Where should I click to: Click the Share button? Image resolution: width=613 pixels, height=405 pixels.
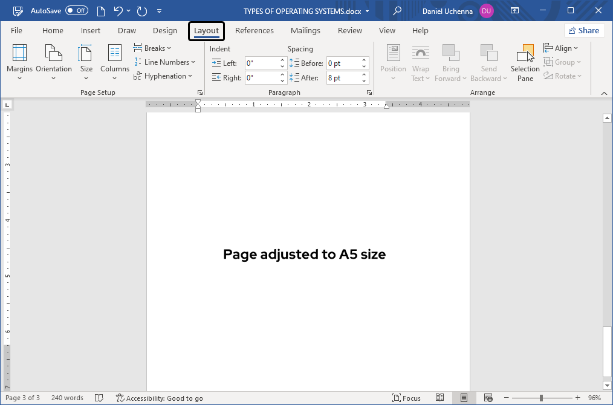pos(584,30)
